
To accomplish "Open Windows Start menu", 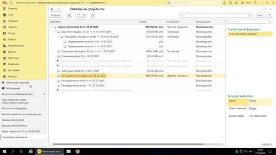I will (4, 151).
